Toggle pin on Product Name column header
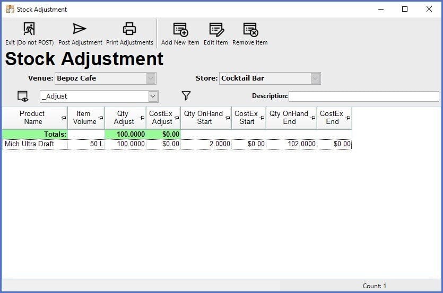This screenshot has height=293, width=443. [64, 118]
